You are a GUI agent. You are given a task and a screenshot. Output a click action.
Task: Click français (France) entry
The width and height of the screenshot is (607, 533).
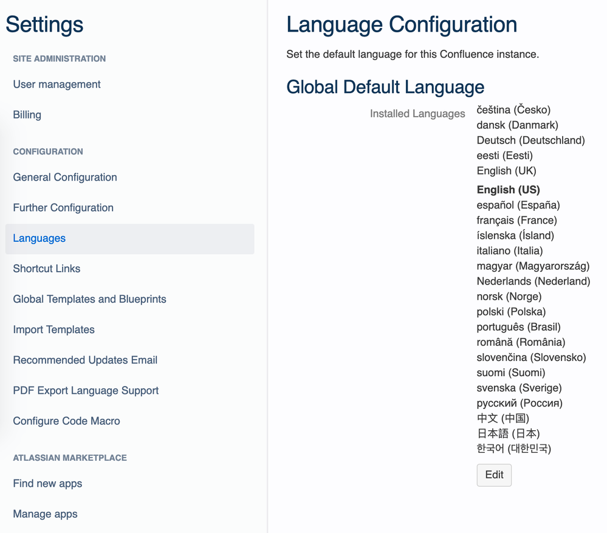point(517,220)
